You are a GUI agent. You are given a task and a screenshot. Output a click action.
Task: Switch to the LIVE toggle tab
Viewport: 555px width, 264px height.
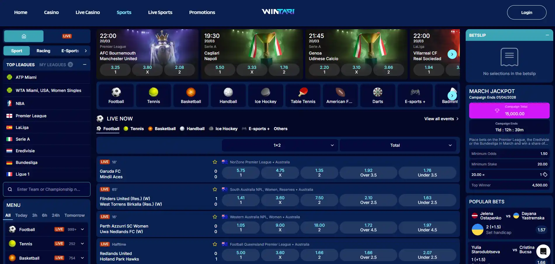pyautogui.click(x=67, y=36)
